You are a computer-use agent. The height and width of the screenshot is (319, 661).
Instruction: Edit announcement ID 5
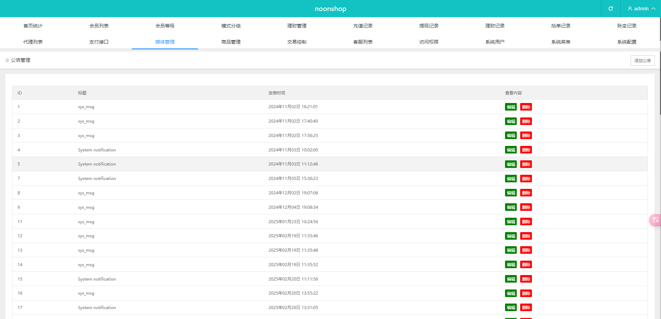tap(511, 164)
